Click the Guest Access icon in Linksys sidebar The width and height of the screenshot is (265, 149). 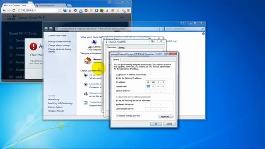11,48
